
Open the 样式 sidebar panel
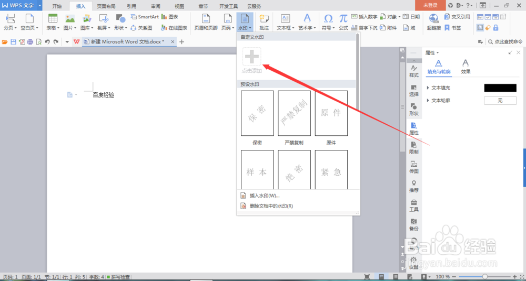click(x=414, y=71)
